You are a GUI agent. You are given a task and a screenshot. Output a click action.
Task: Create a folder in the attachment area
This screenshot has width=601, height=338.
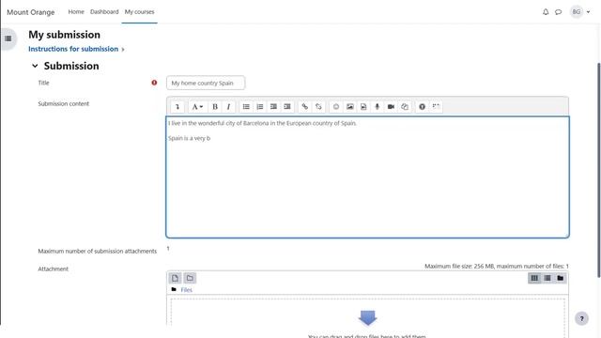coord(190,278)
